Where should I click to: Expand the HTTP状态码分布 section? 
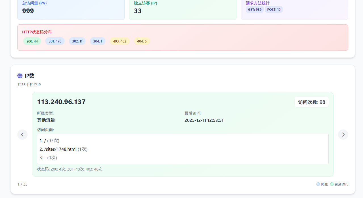[x=37, y=32]
